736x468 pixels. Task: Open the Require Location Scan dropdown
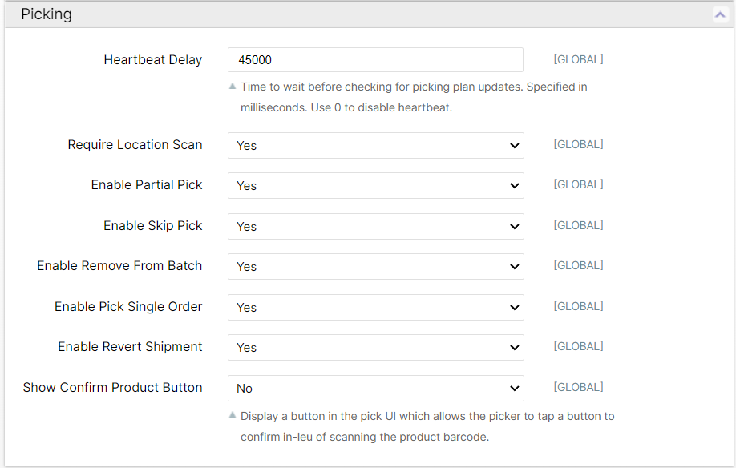(x=375, y=146)
